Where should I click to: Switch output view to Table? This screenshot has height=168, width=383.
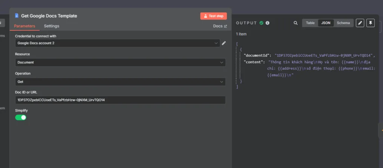310,23
